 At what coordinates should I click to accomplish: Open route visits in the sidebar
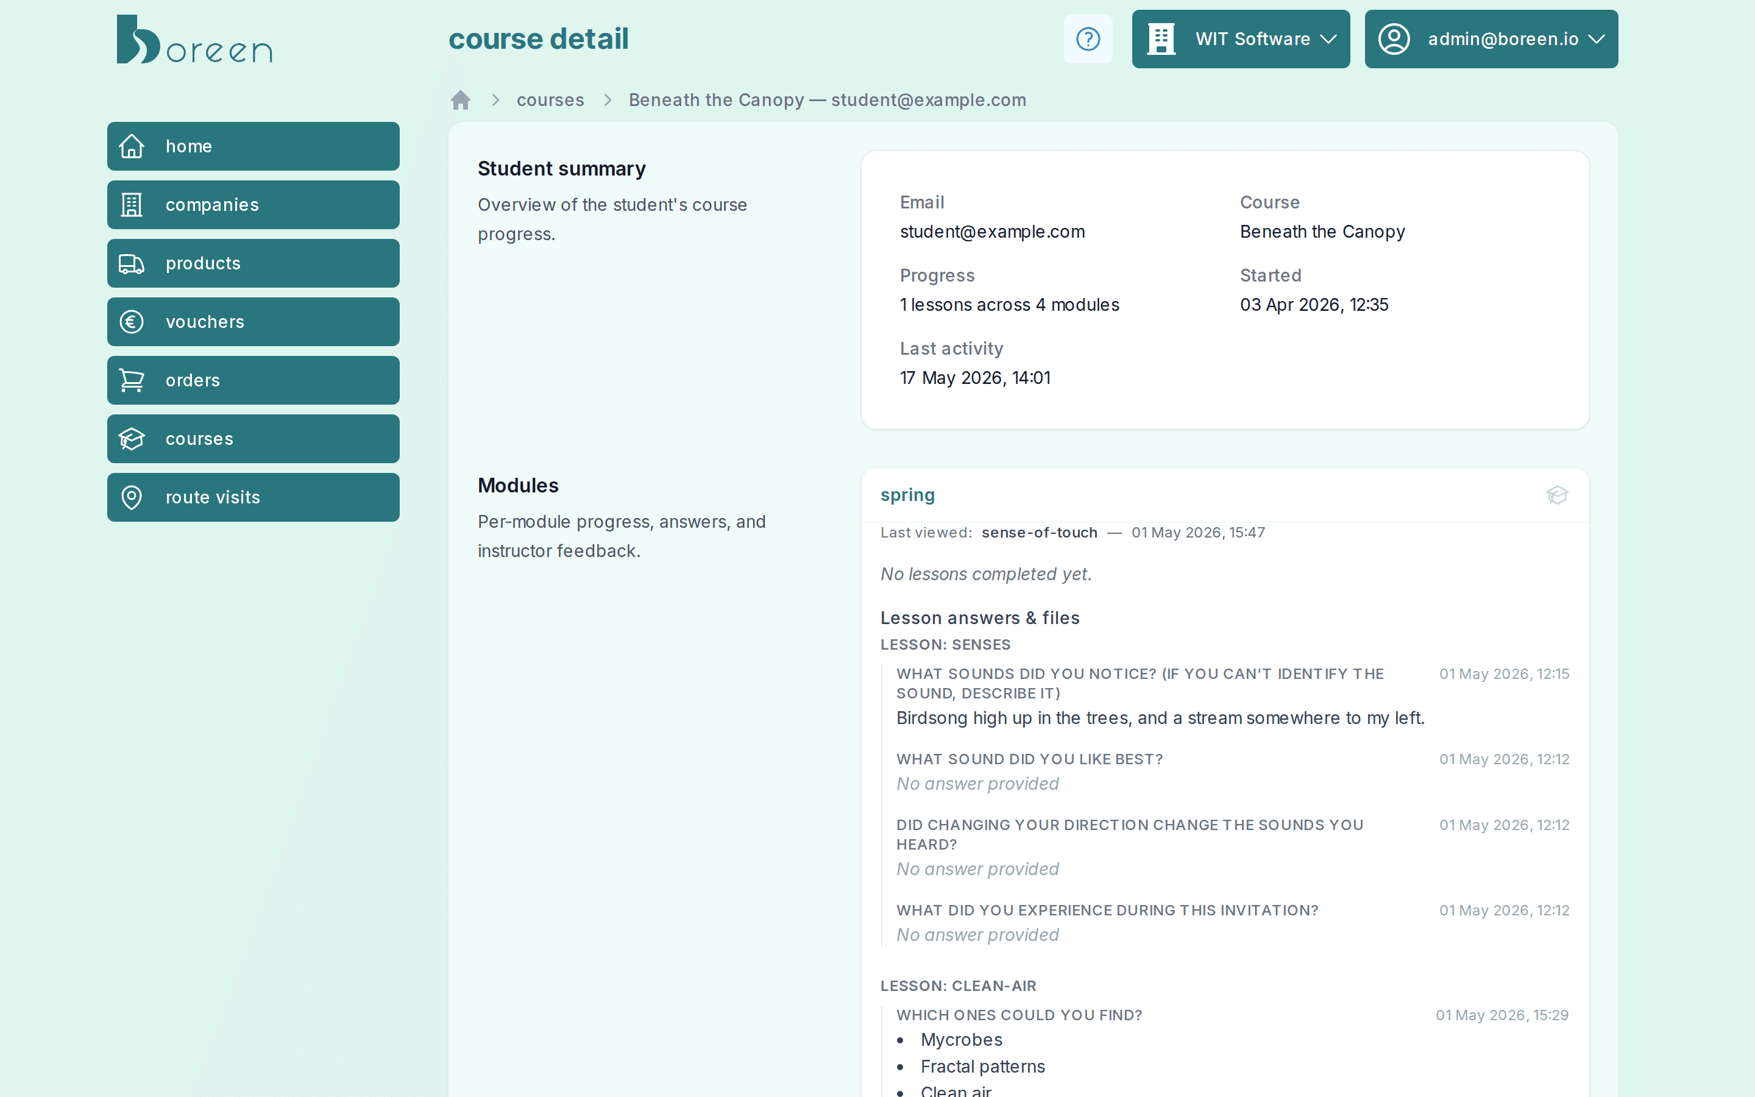tap(253, 497)
